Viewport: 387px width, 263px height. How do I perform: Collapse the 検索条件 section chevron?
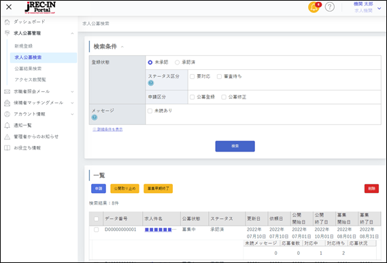click(122, 47)
